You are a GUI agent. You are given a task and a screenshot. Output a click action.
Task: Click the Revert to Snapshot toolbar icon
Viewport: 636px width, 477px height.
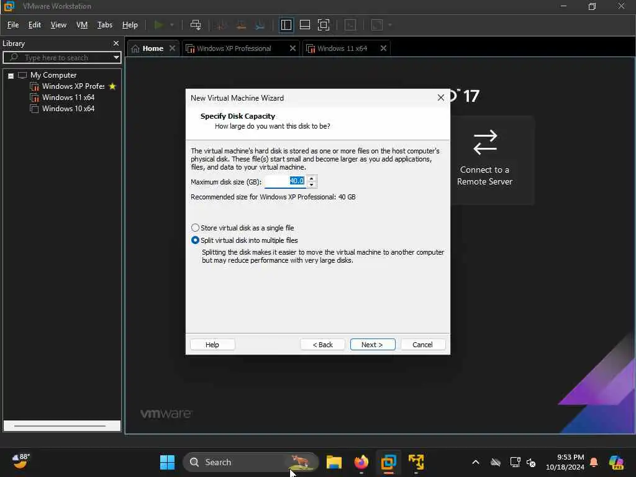tap(241, 25)
